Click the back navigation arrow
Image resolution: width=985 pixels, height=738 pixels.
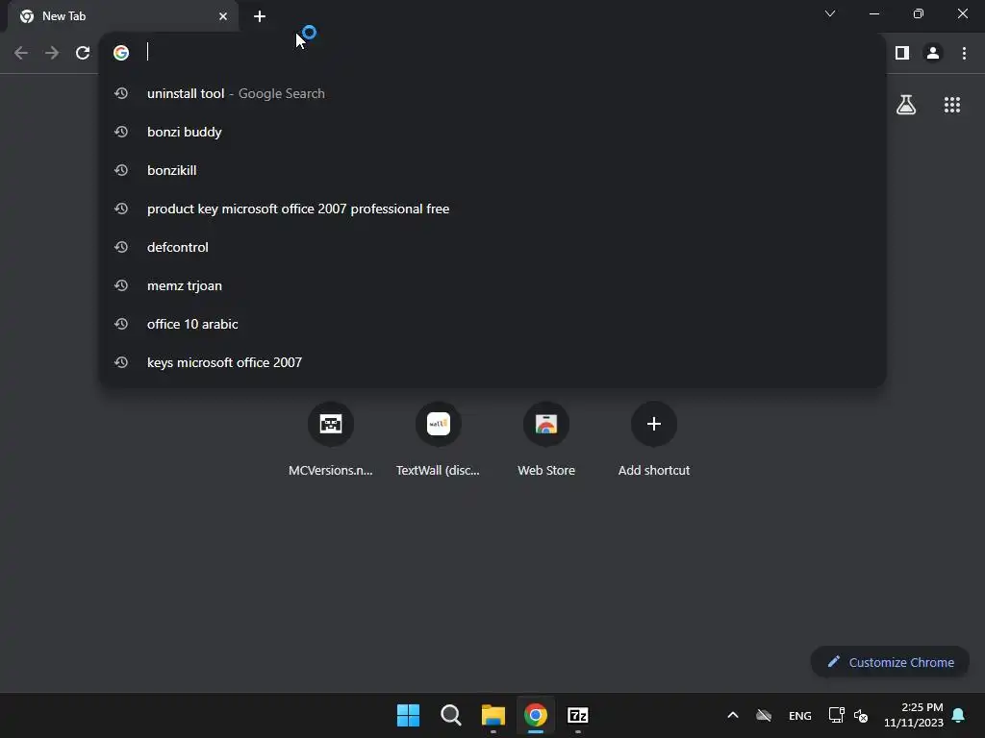click(21, 54)
